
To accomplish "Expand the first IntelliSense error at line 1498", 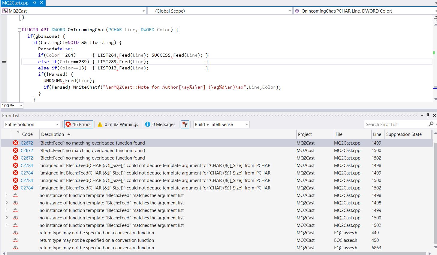I will [x=6, y=195].
